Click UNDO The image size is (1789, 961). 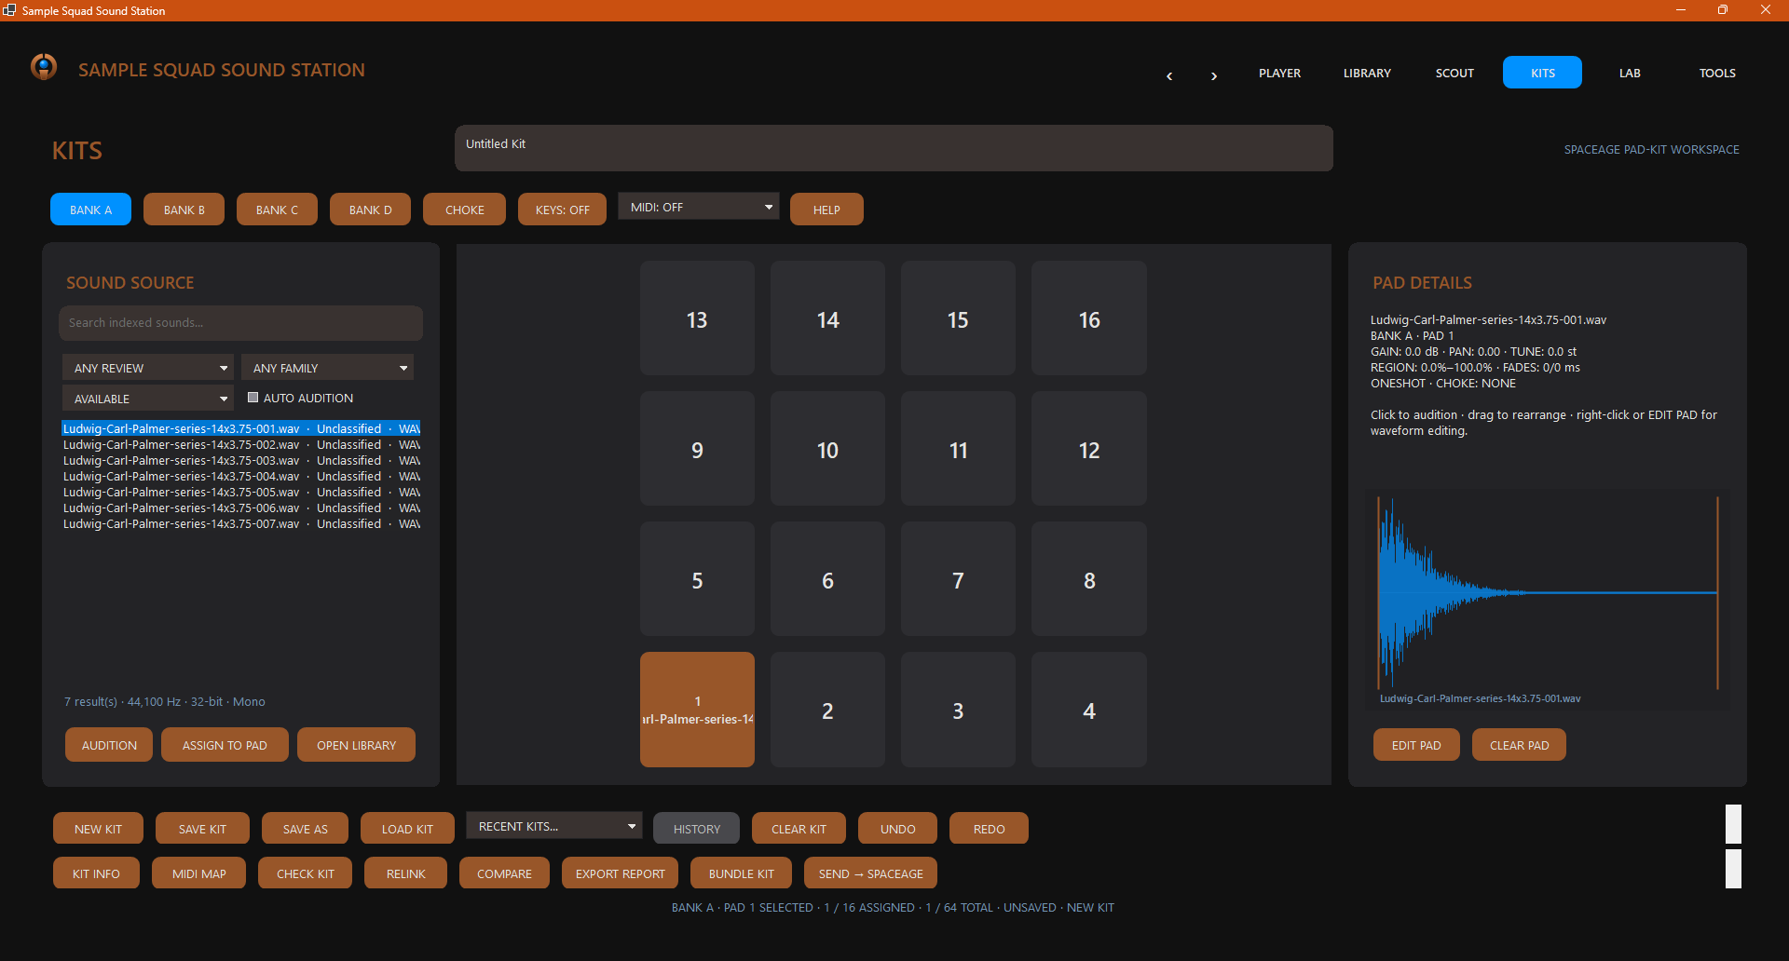pos(898,829)
